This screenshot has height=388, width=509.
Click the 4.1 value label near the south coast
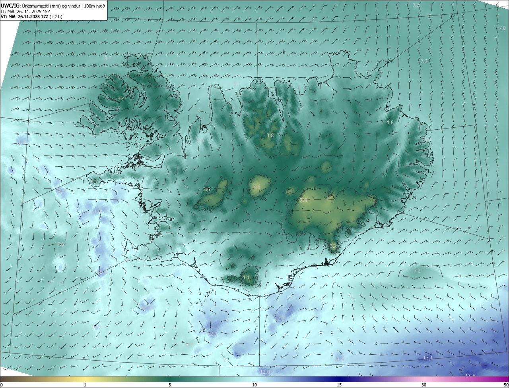tap(246, 278)
